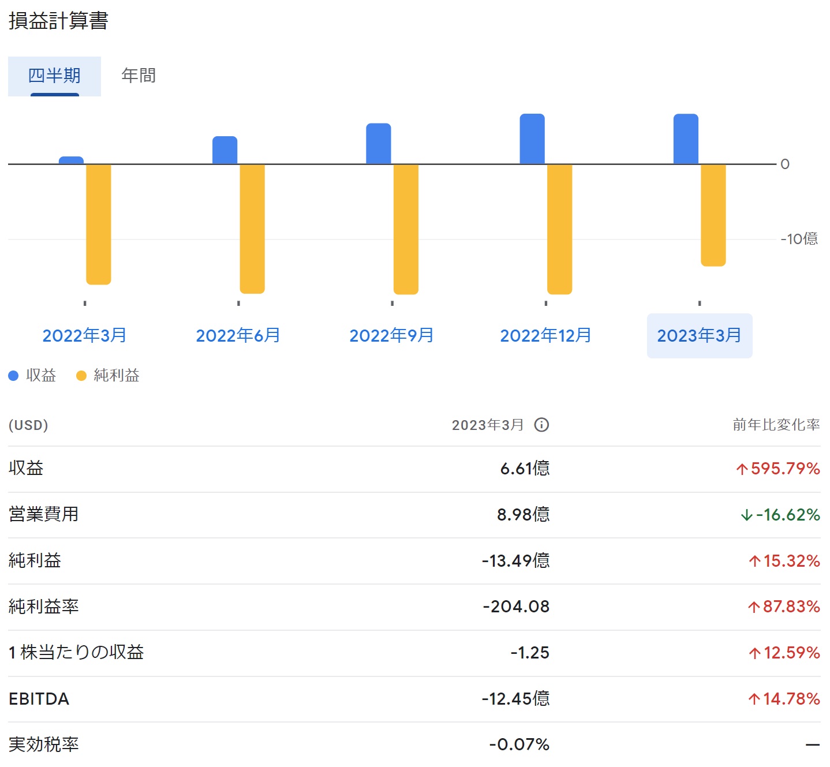The height and width of the screenshot is (767, 830).
Task: Select the 2022年3月 period label
Action: coord(84,335)
